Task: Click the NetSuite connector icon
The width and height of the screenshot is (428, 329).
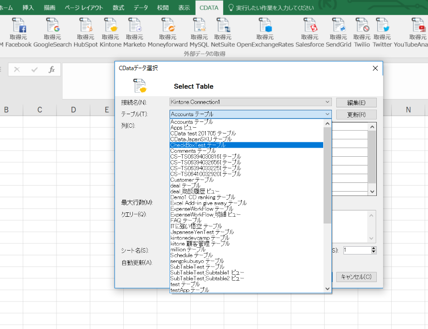Action: (x=223, y=29)
